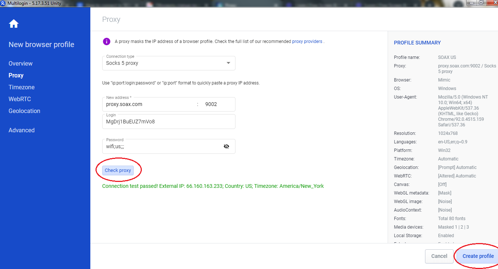The height and width of the screenshot is (269, 498).
Task: Click the Multilogin app icon in title bar
Action: [3, 3]
